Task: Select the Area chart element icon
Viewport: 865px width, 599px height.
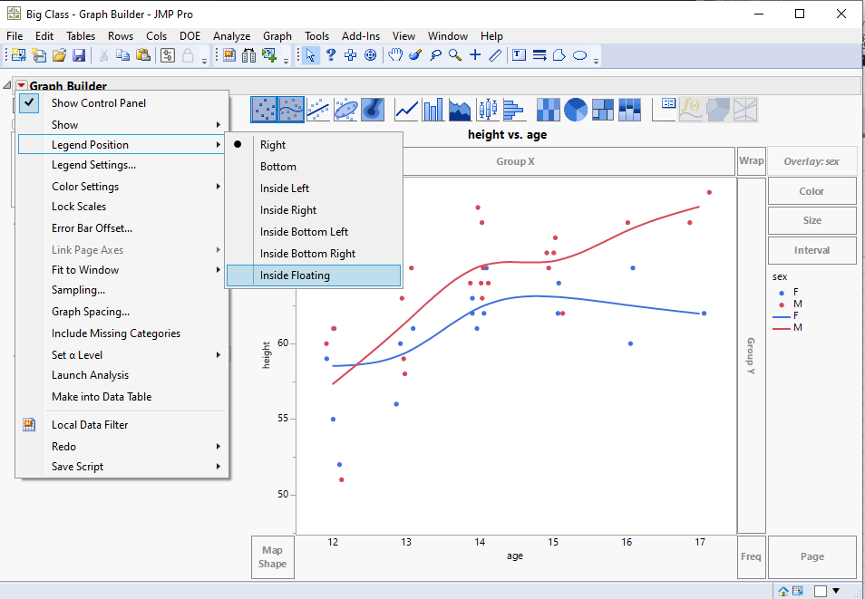Action: (460, 110)
